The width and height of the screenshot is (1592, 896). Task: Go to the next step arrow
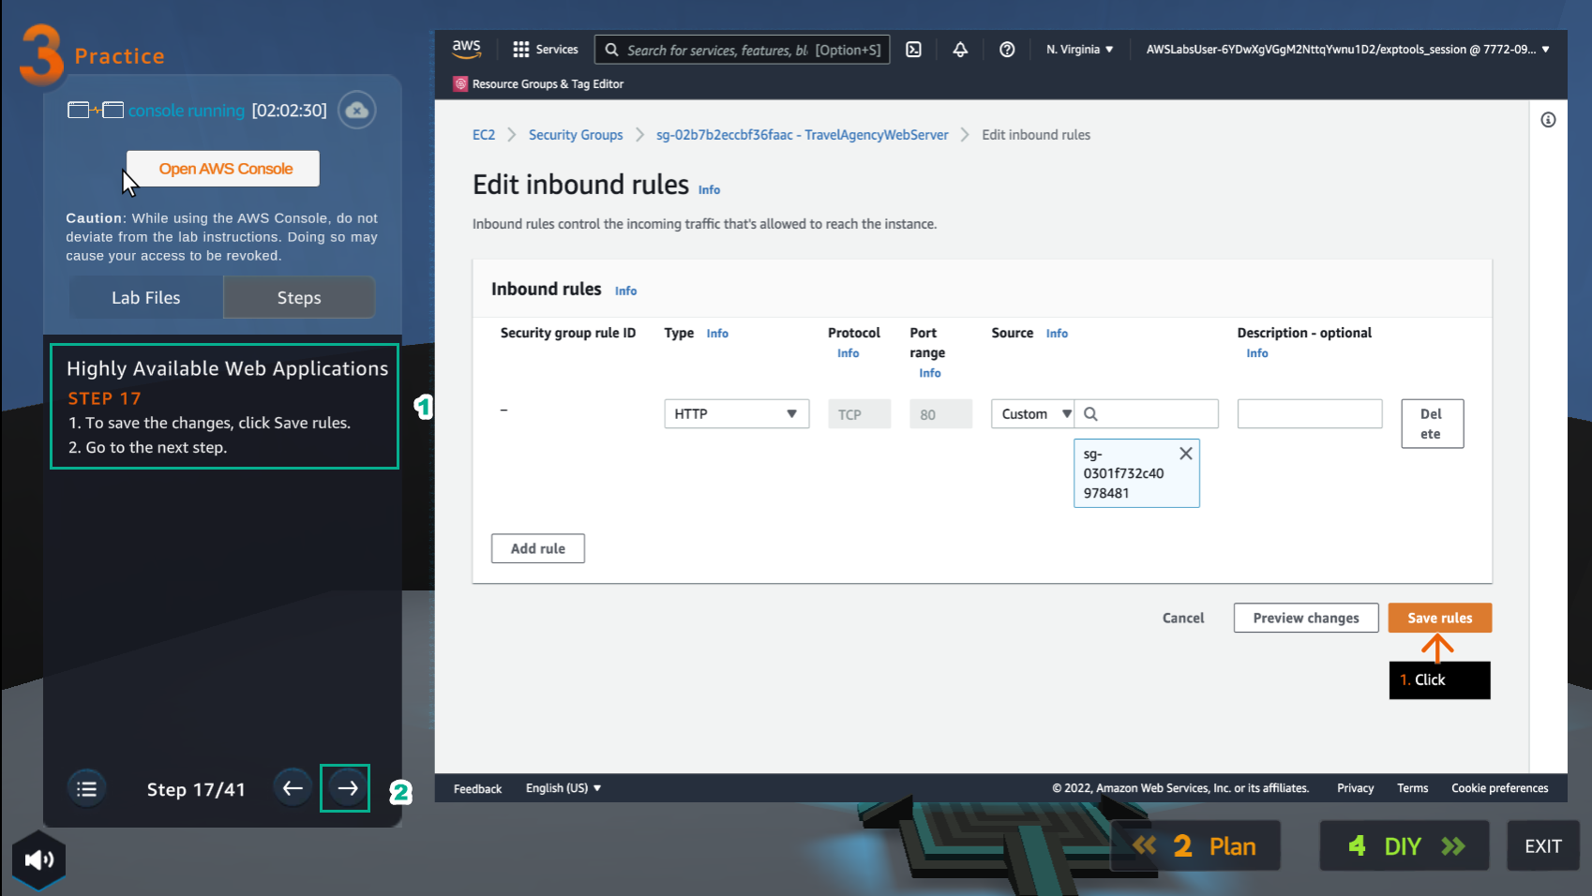coord(346,788)
